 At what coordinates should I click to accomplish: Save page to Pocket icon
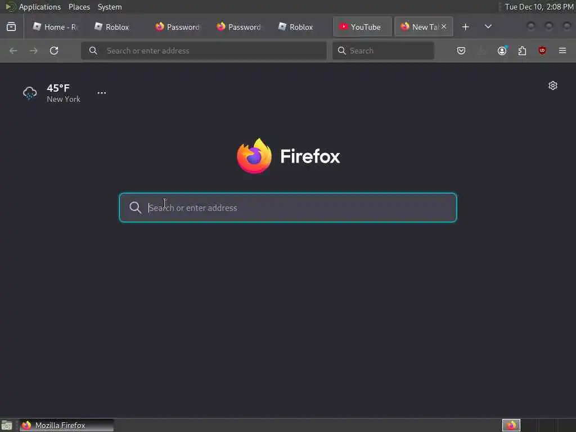(461, 51)
